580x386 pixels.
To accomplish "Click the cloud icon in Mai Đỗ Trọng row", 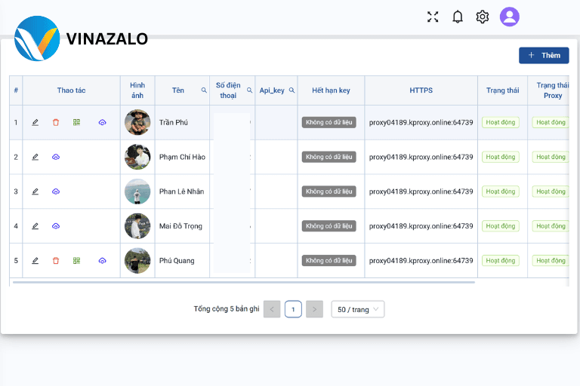I will [56, 226].
